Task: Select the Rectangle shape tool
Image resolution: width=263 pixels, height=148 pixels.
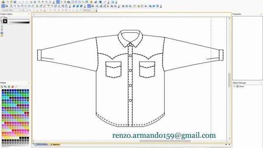Action: 29,6
